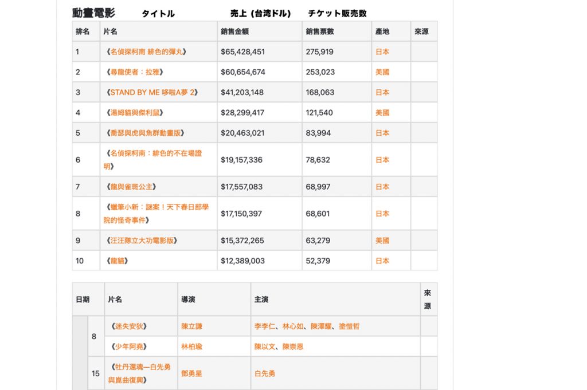Open actor 塗愷哲 link
The image size is (587, 390).
tap(349, 326)
